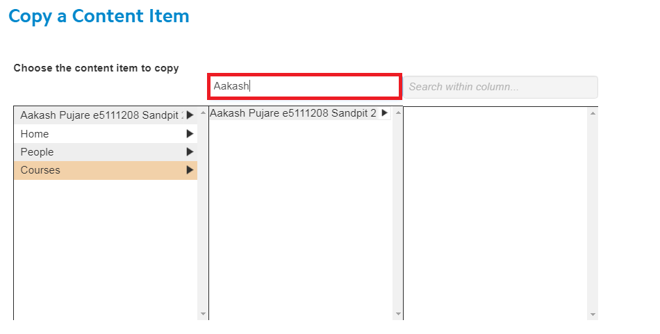Select the highlighted Courses item

pos(106,170)
